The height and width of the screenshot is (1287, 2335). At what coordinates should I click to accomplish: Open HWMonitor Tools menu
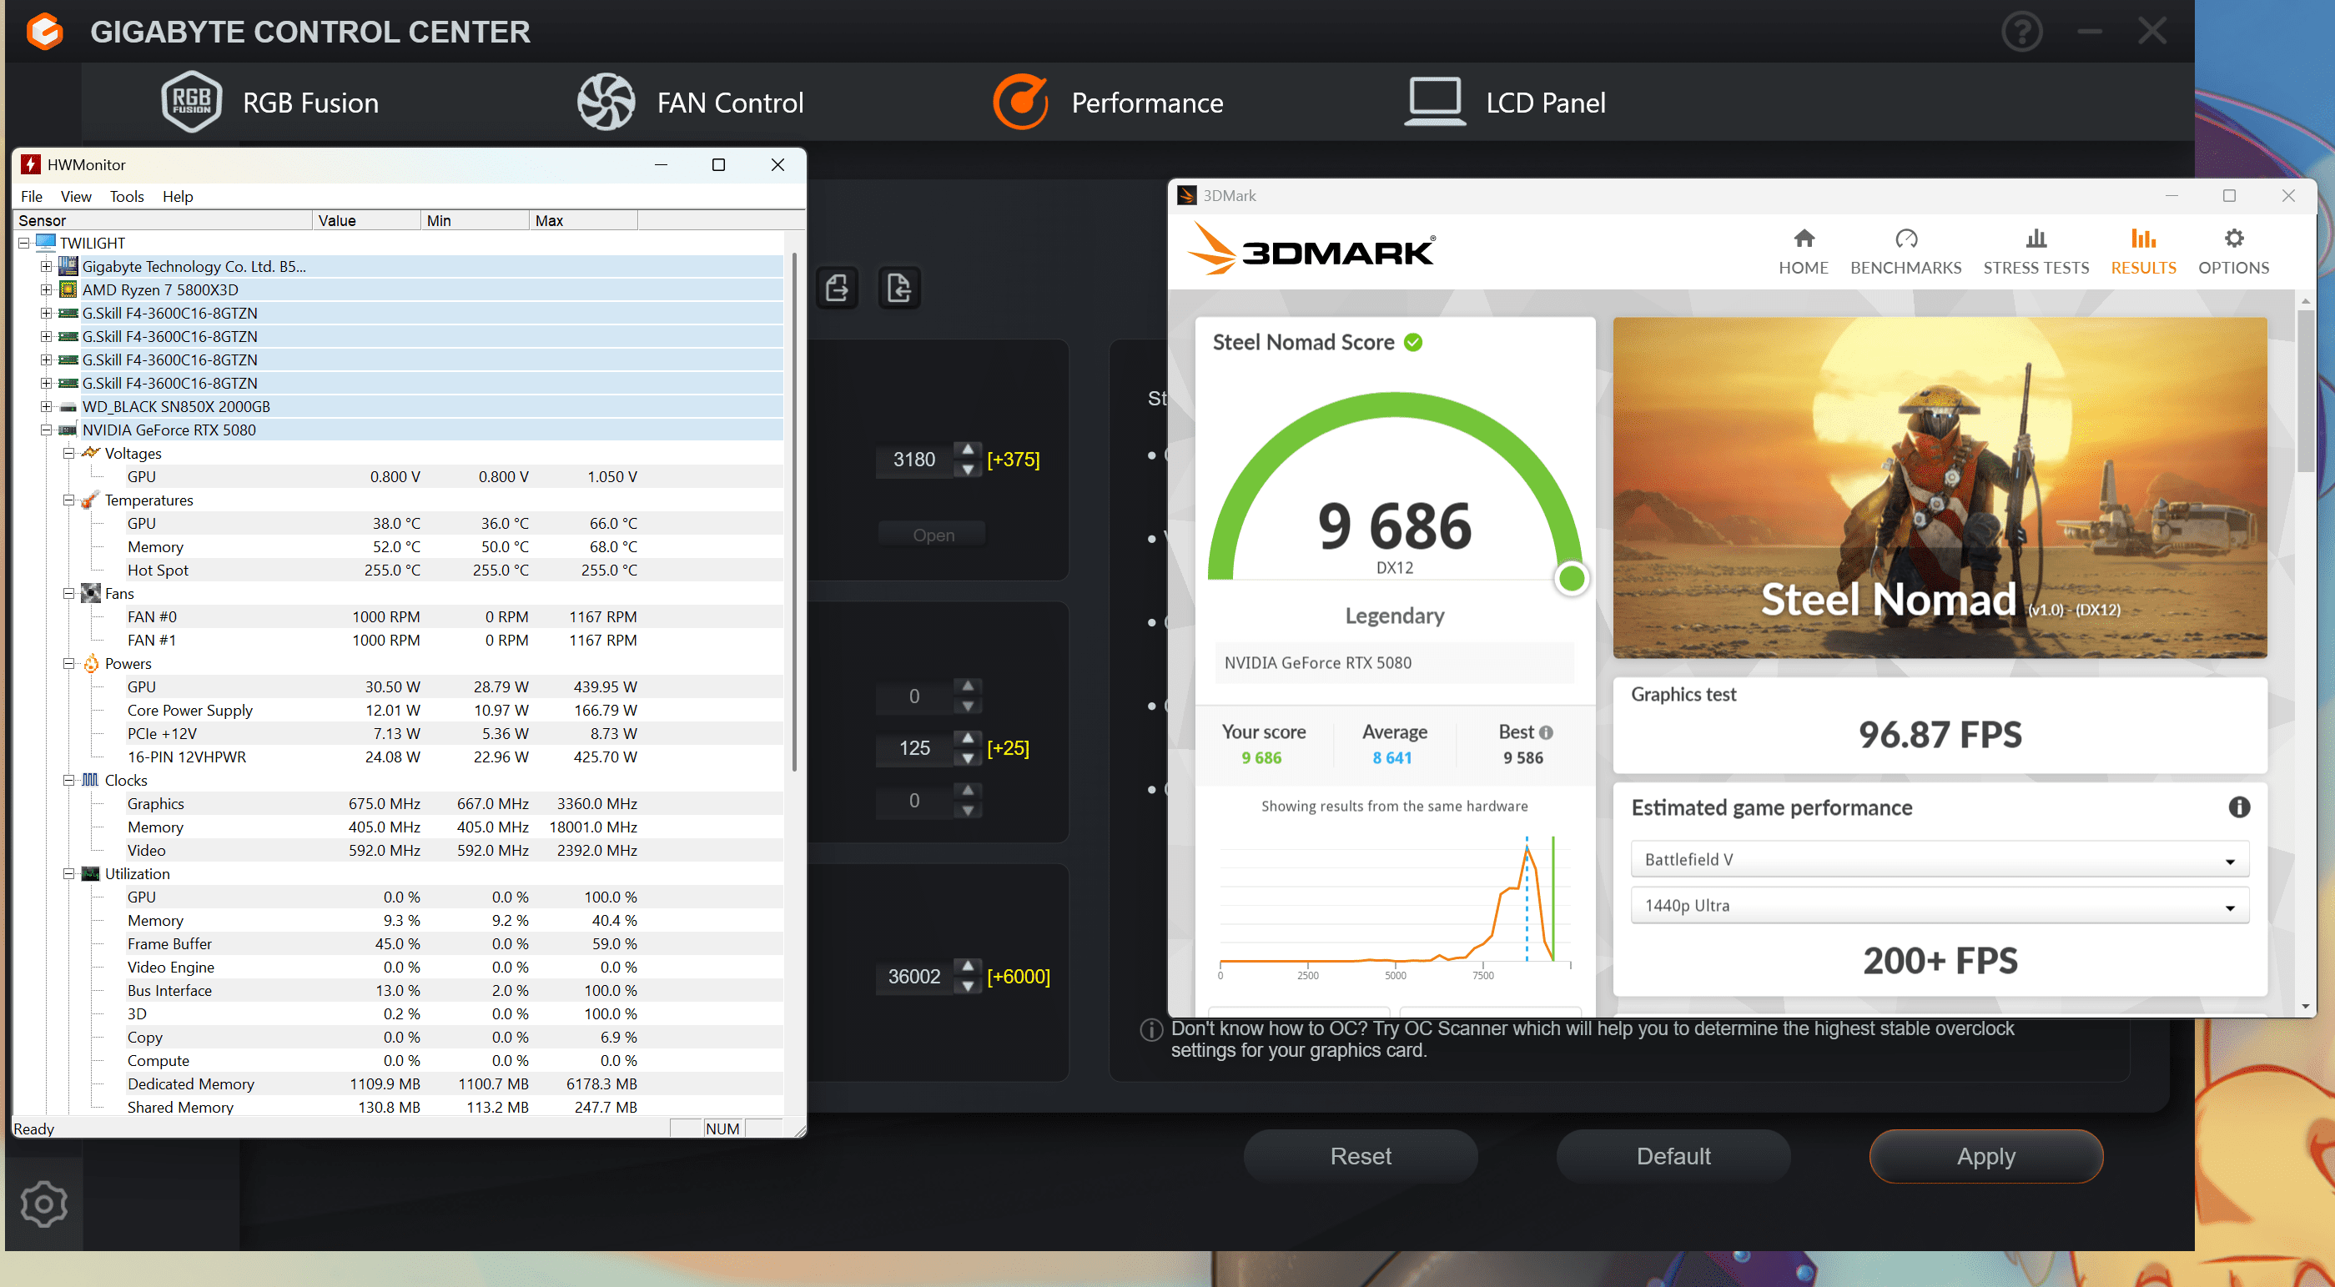[126, 197]
